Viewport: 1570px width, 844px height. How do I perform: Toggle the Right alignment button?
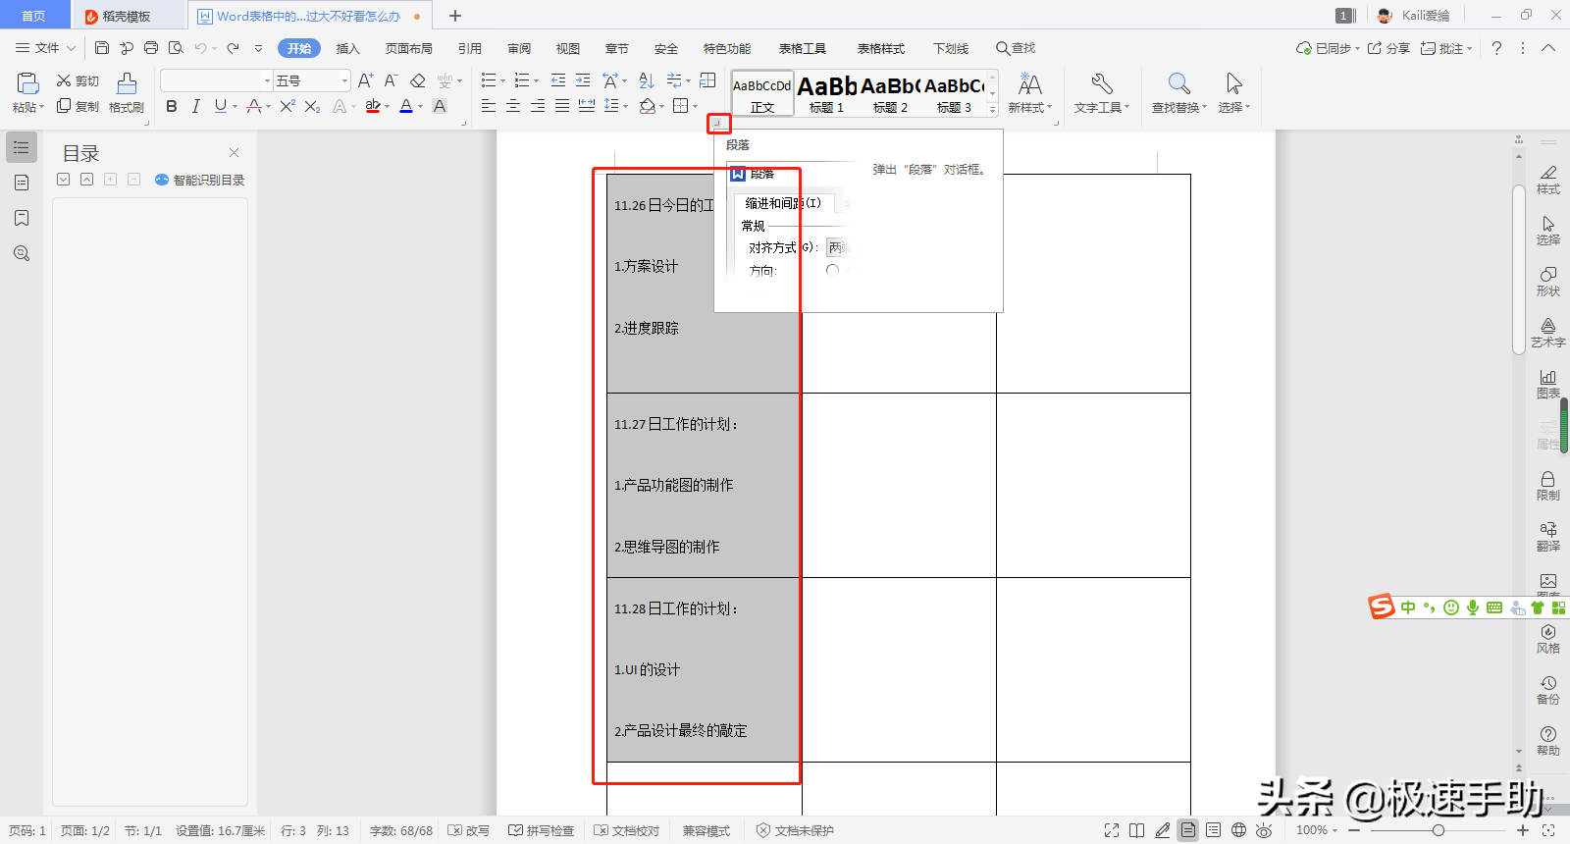coord(538,106)
